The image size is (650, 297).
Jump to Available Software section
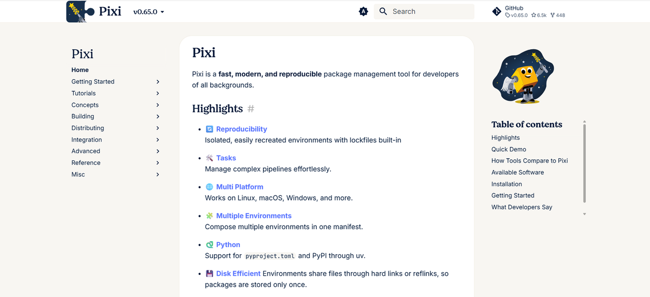pos(517,172)
